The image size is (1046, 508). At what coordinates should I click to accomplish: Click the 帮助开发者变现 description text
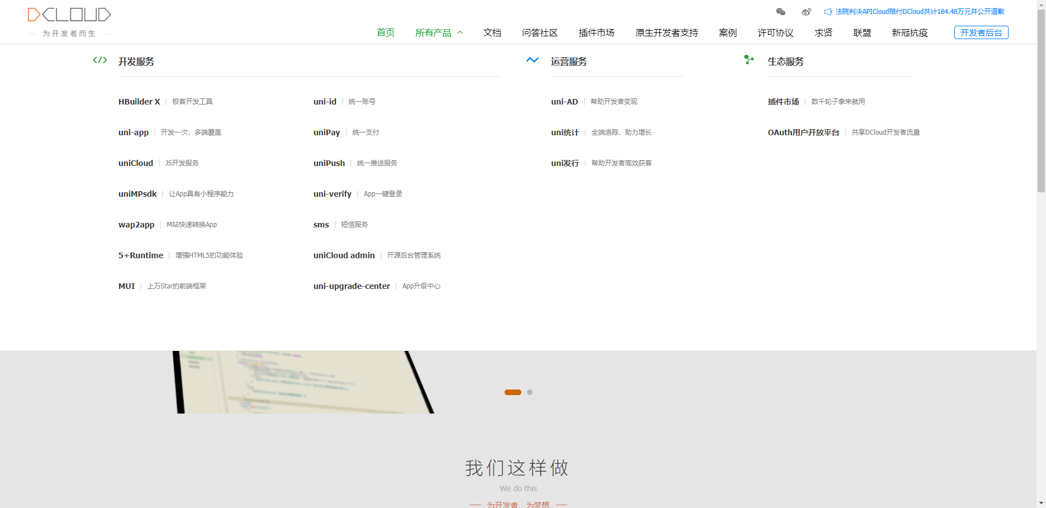[x=614, y=102]
